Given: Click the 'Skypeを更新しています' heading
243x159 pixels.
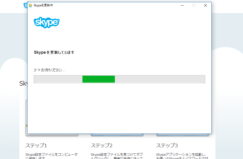Looking at the screenshot, I should [x=54, y=52].
